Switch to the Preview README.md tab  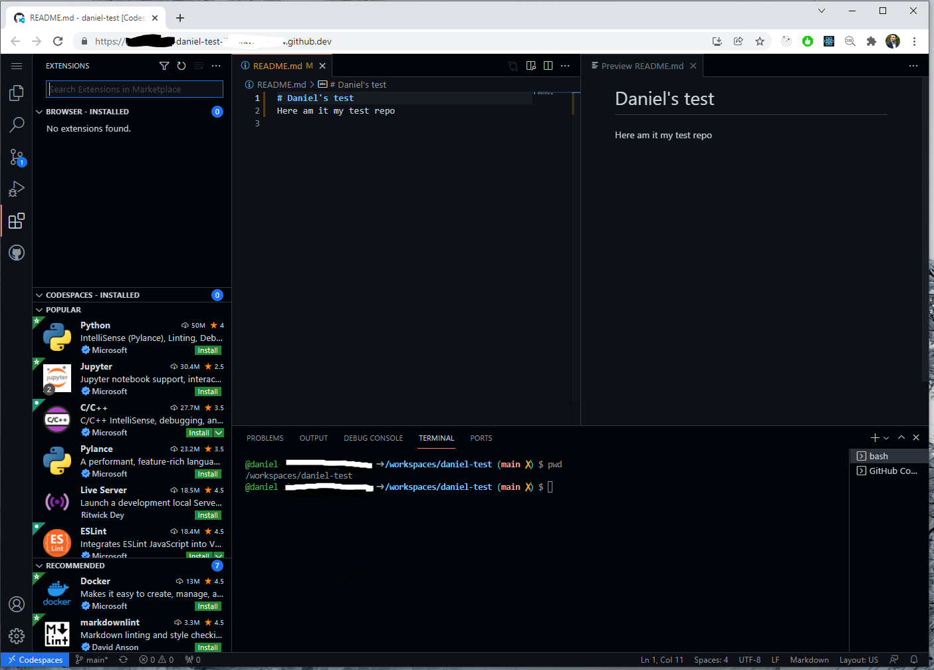pyautogui.click(x=642, y=66)
